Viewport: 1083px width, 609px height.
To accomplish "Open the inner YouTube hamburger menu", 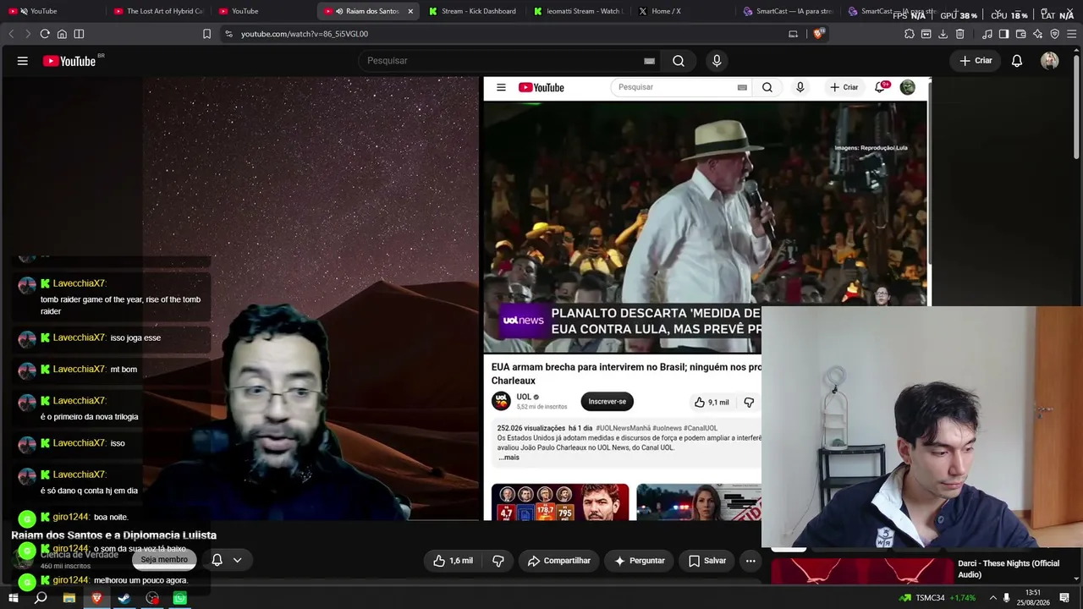I will point(501,87).
